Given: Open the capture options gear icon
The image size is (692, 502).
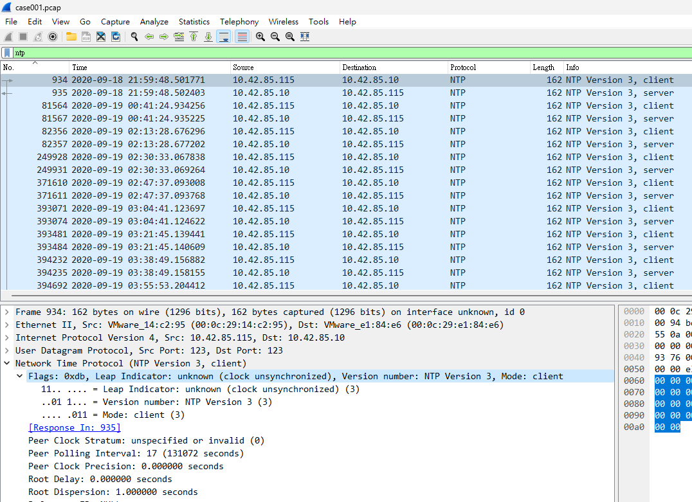Looking at the screenshot, I should click(x=53, y=37).
